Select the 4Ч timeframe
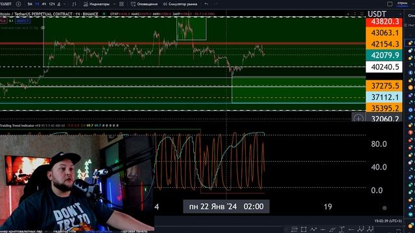The height and width of the screenshot is (233, 415). click(44, 4)
